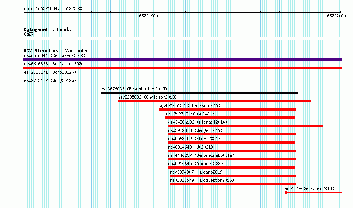353x208 pixels.
Task: Click the nsv2813579 (Huddleston2016) label
Action: pos(202,180)
